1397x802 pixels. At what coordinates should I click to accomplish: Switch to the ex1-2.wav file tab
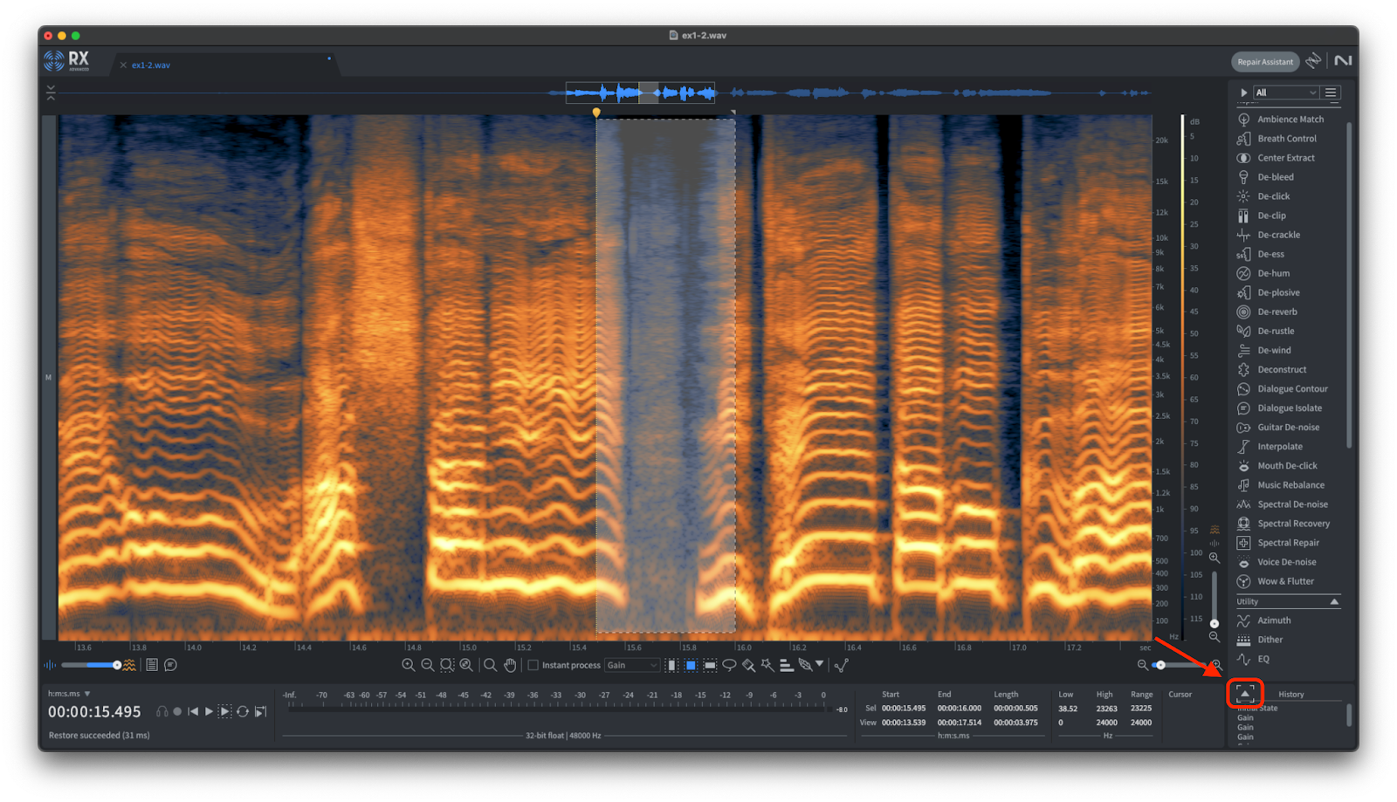150,65
